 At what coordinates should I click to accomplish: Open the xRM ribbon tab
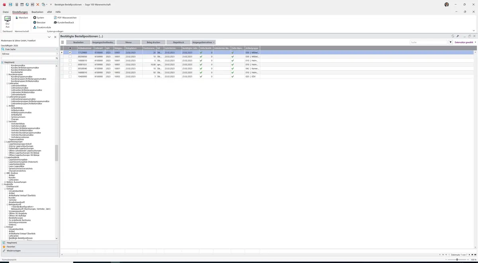point(49,12)
